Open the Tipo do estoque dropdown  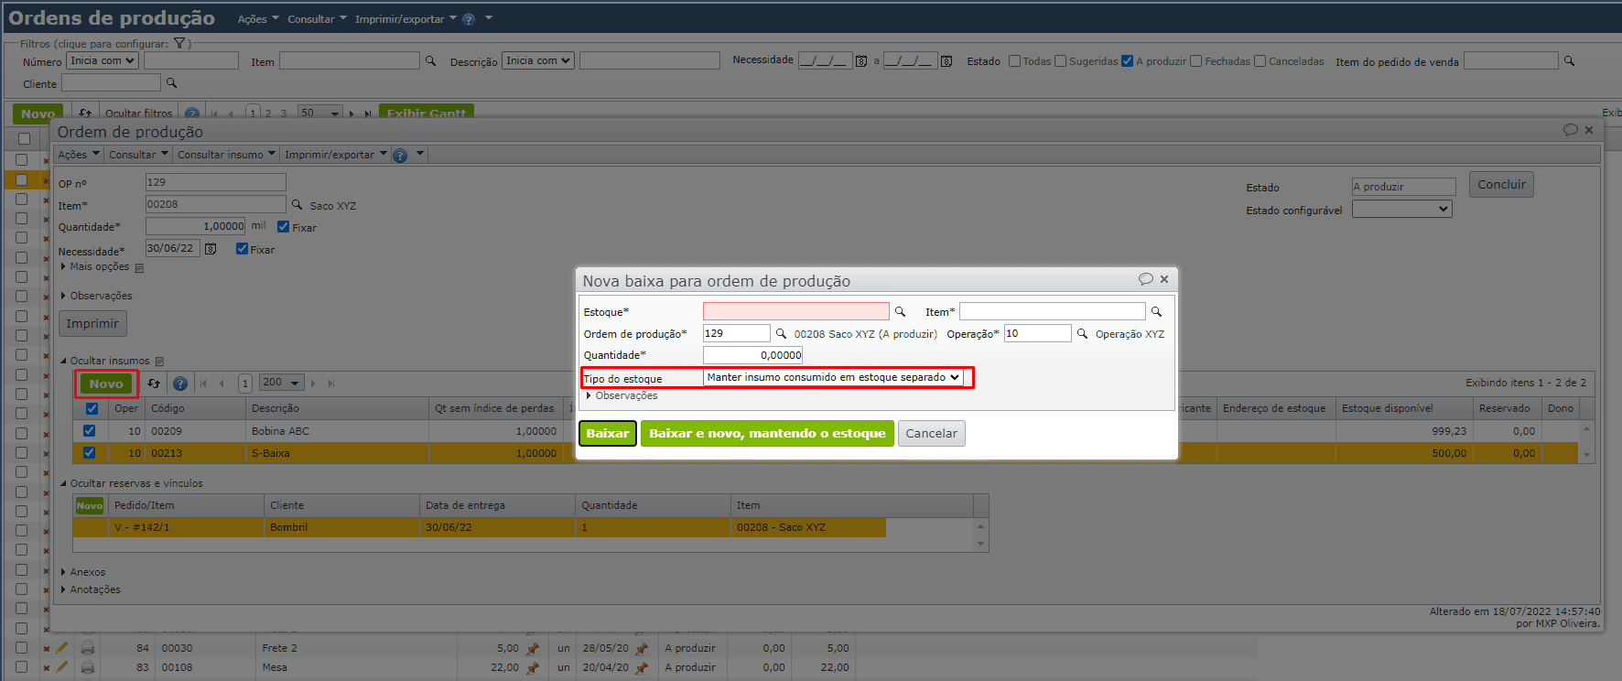coord(833,377)
